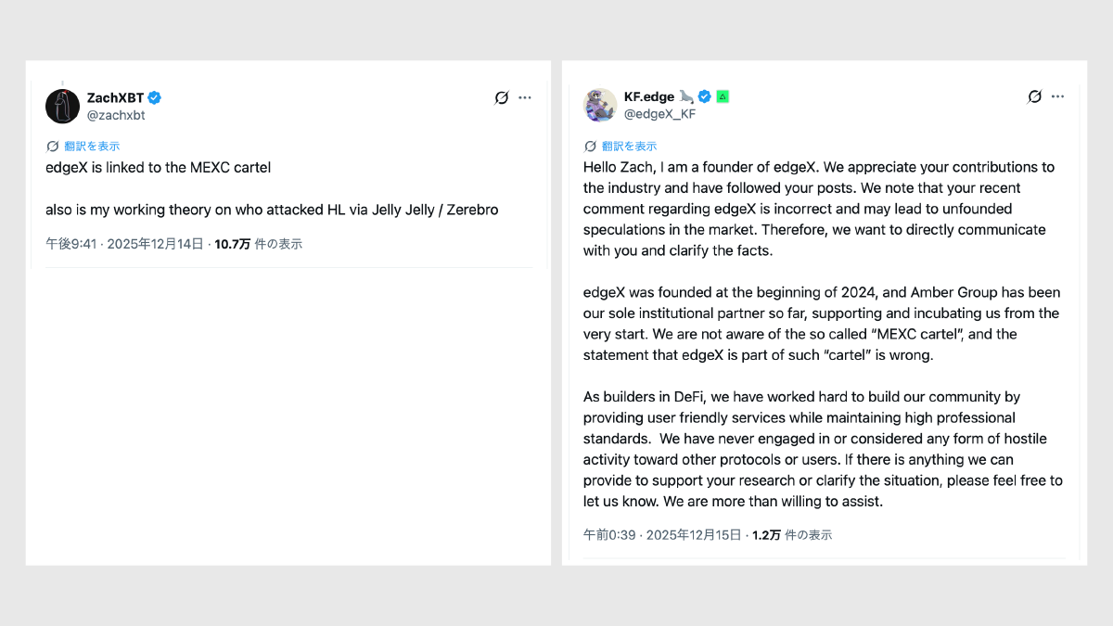Click ZachXBT's blue verified badge
Screen dimensions: 1113x626
(155, 97)
